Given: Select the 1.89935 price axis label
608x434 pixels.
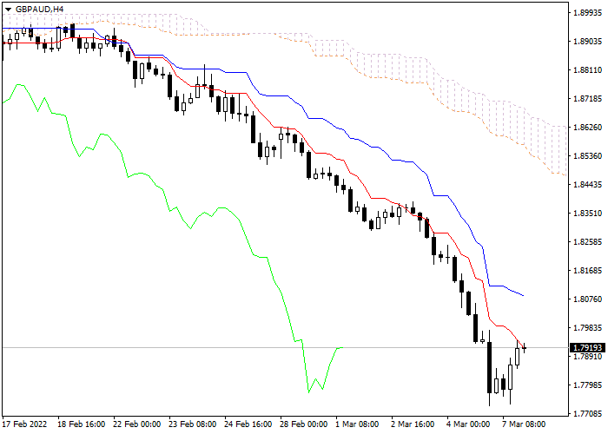Looking at the screenshot, I should click(588, 12).
